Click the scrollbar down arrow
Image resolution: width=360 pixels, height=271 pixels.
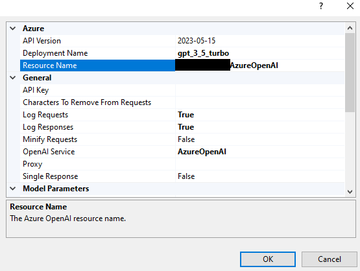350,192
